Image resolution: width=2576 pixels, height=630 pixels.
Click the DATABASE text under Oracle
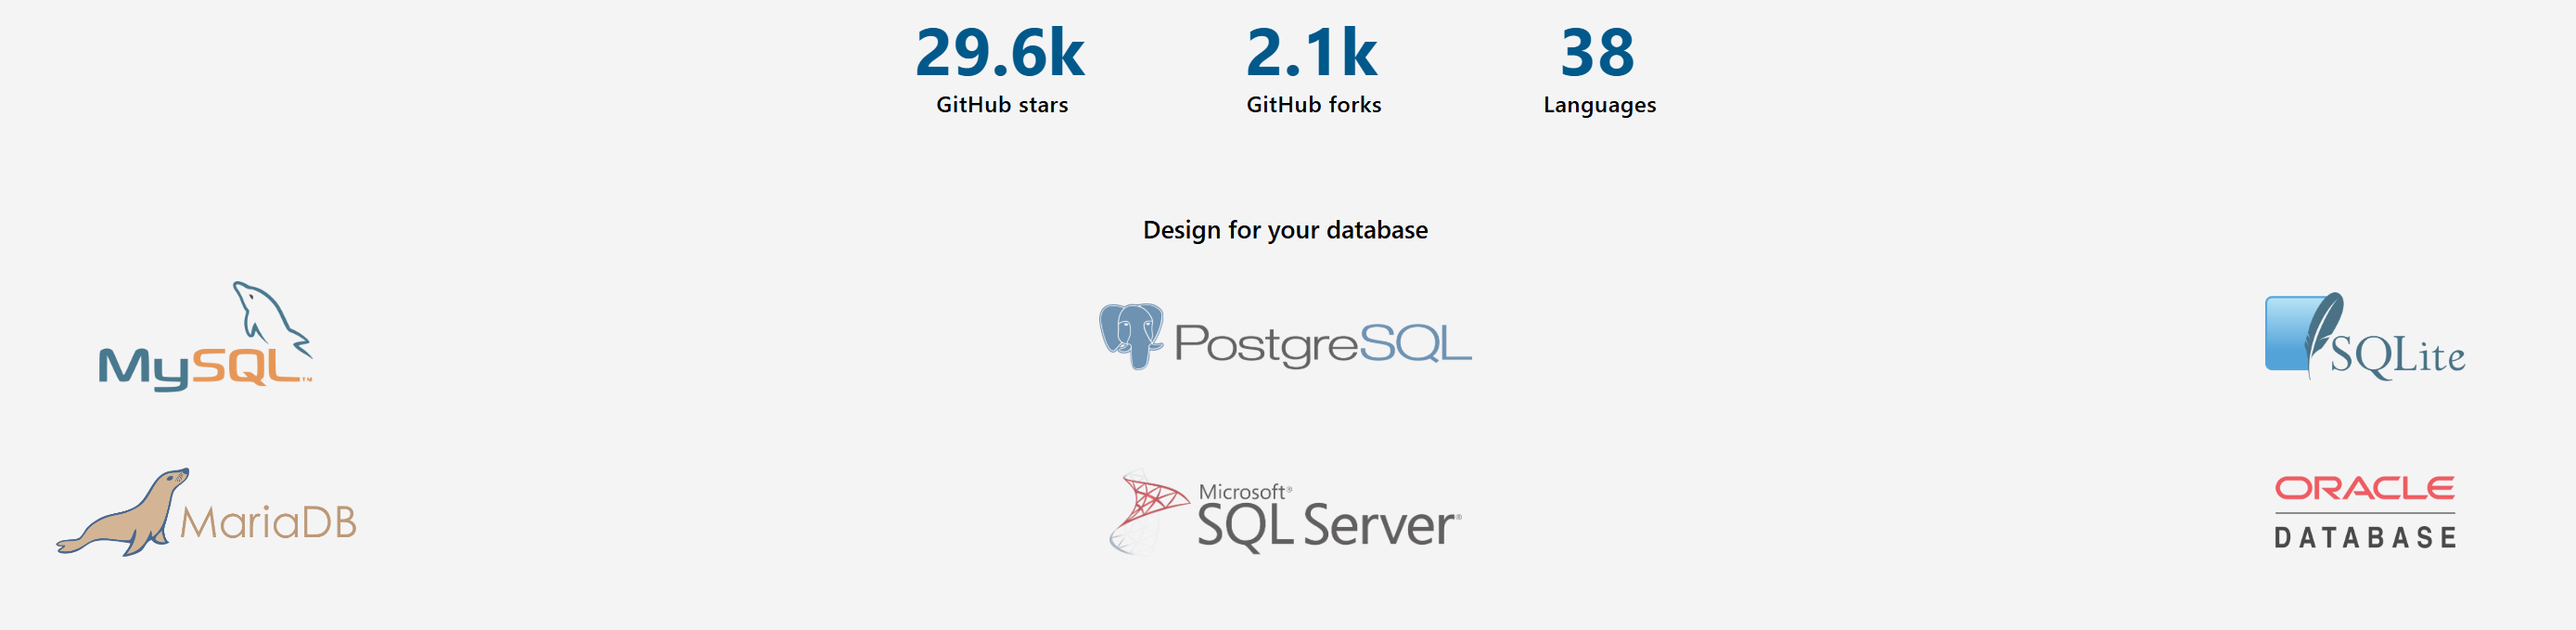2365,538
